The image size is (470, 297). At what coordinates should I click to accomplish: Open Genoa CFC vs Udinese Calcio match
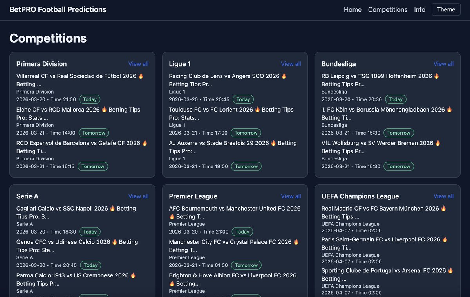77,246
